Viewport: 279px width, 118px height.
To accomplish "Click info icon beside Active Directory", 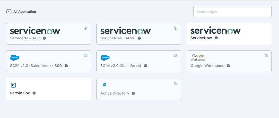I will click(x=133, y=93).
